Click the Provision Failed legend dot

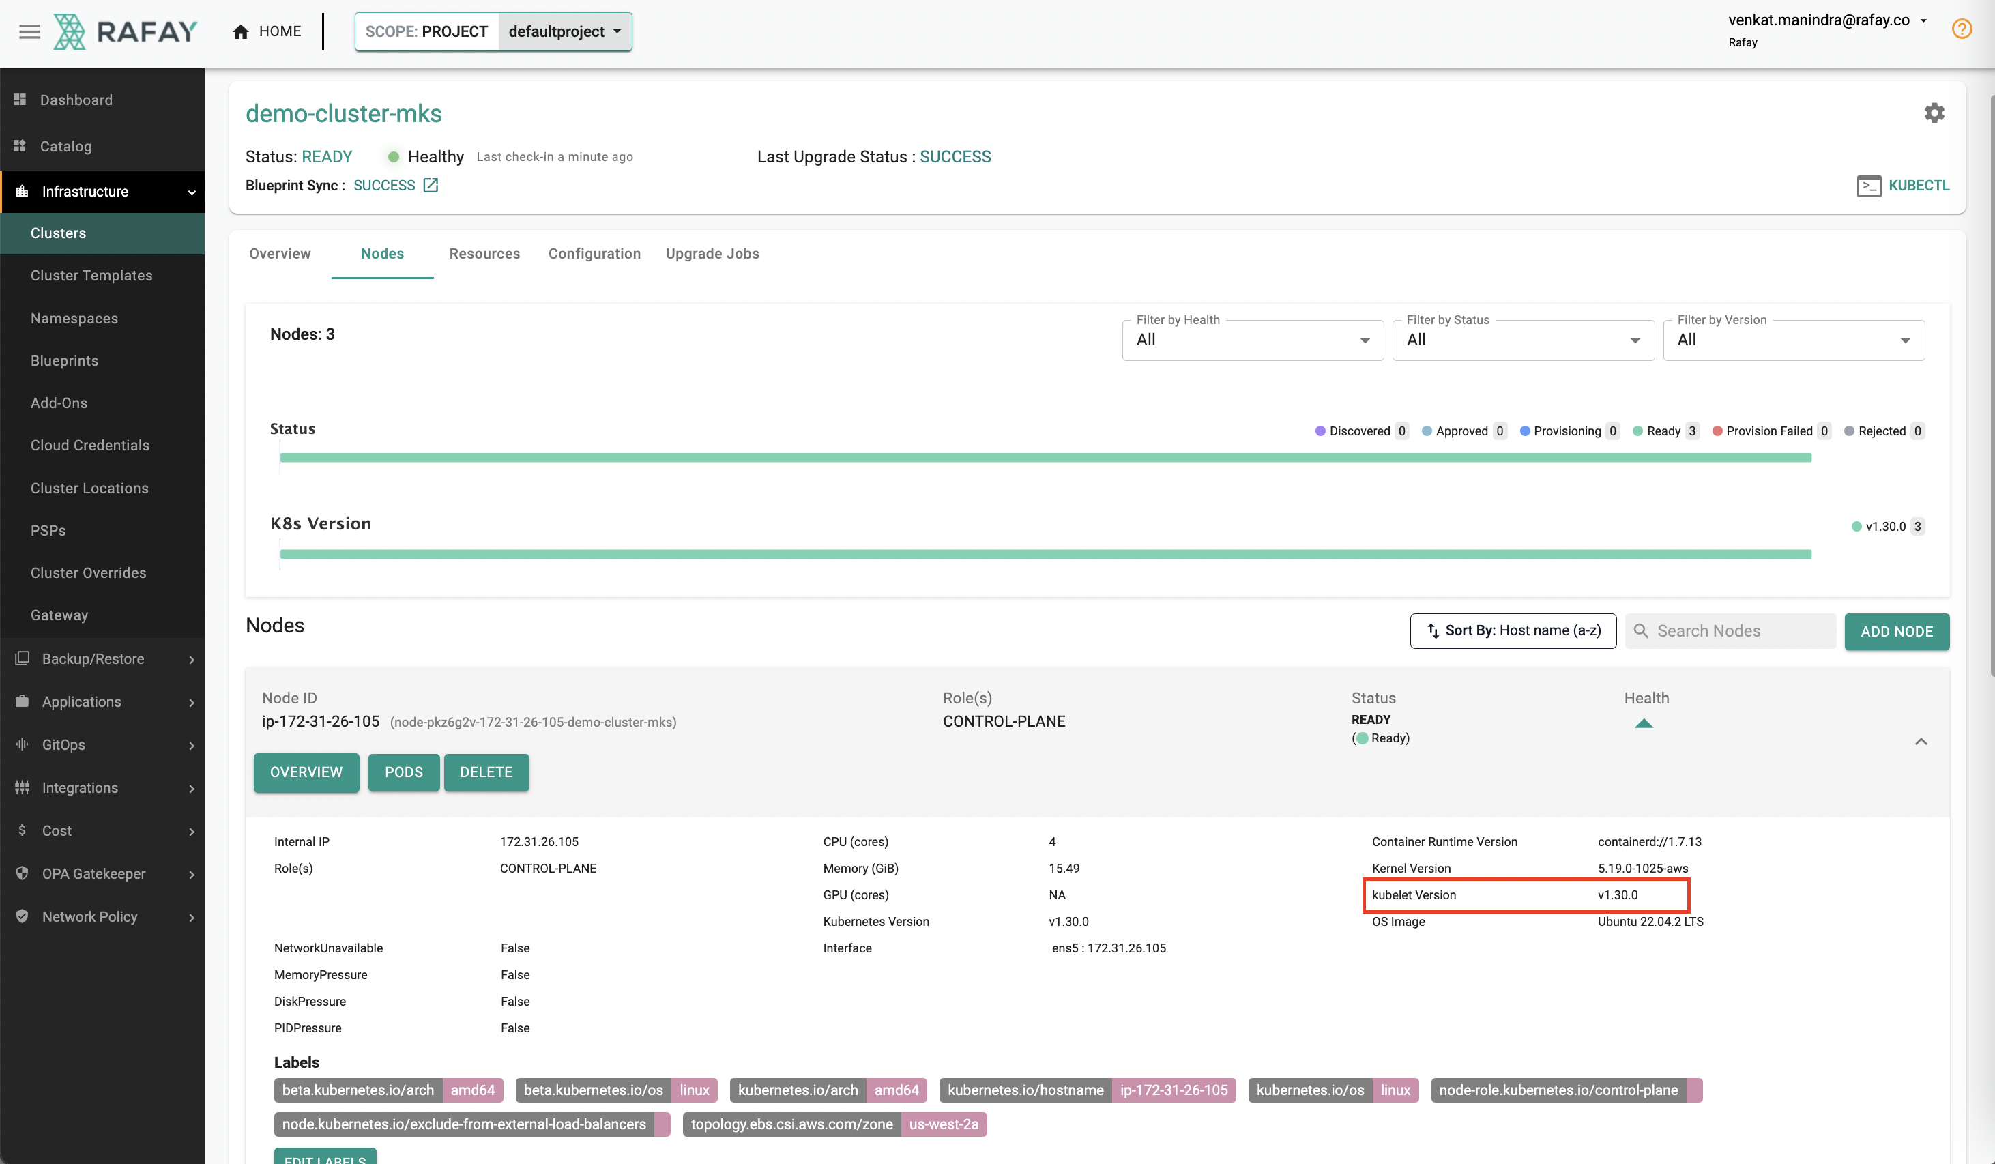pyautogui.click(x=1717, y=431)
